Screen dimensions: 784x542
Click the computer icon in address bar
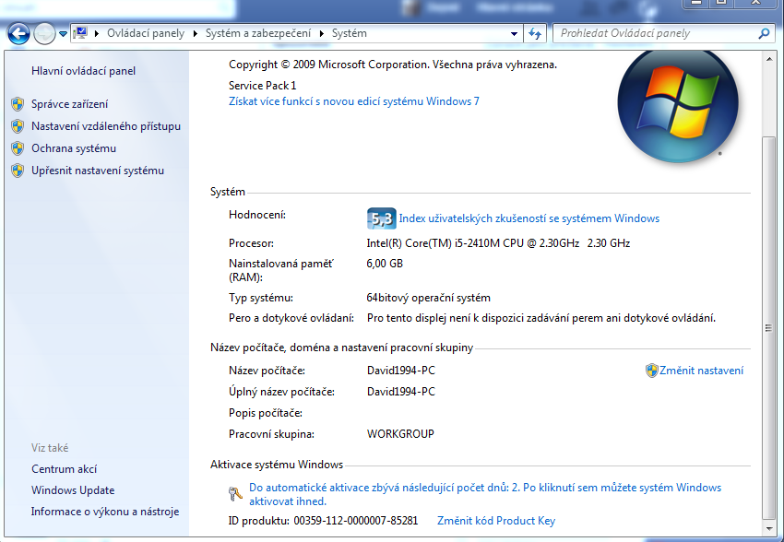coord(80,33)
